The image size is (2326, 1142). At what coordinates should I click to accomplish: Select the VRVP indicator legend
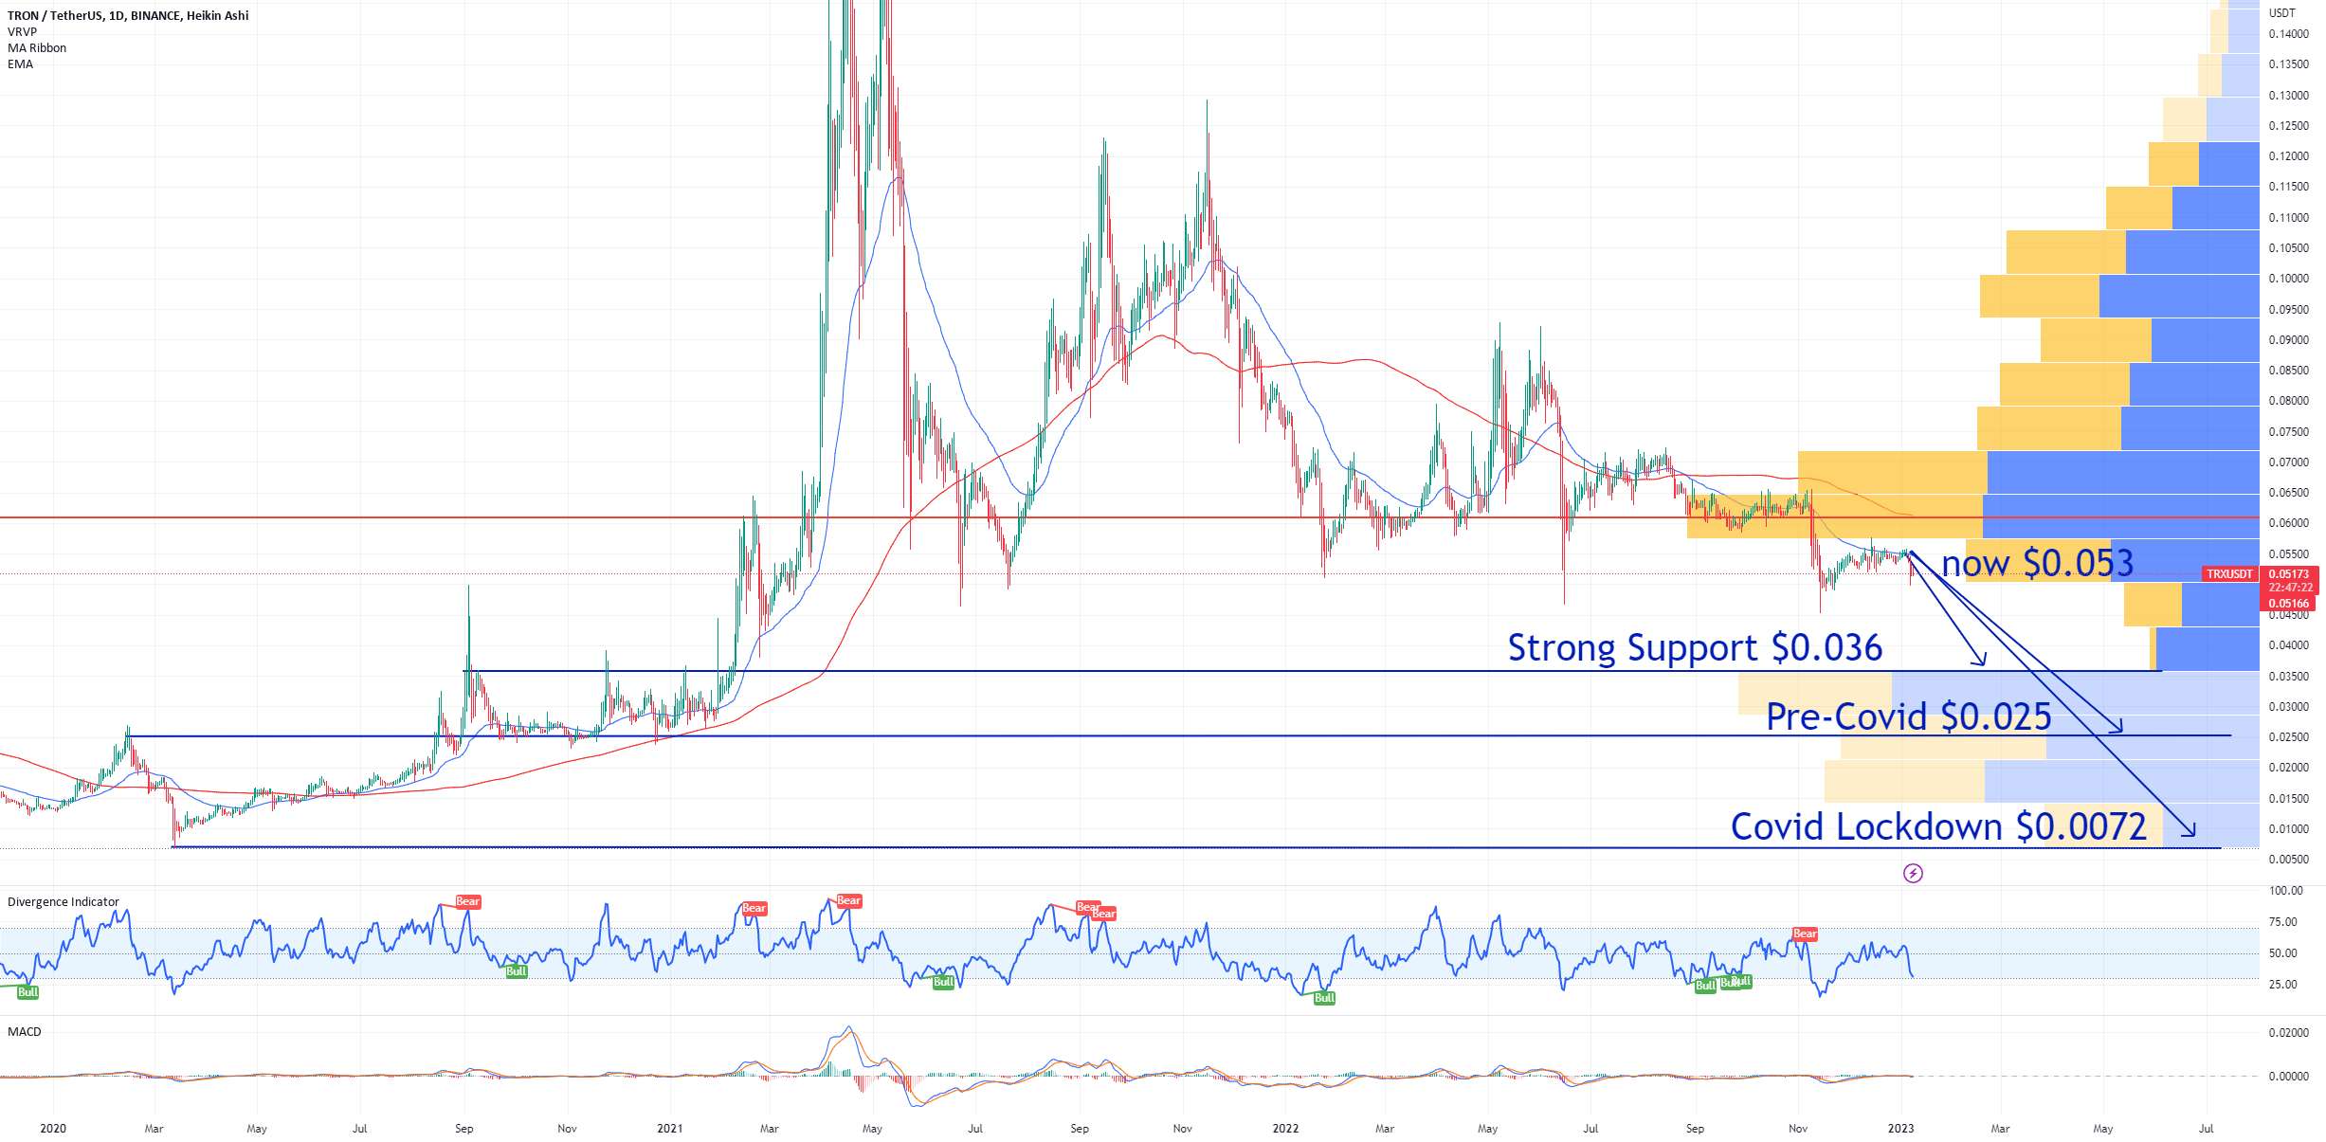[22, 32]
